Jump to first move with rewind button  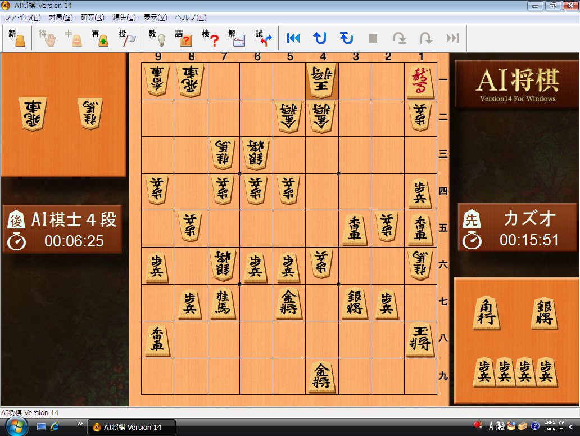click(293, 38)
